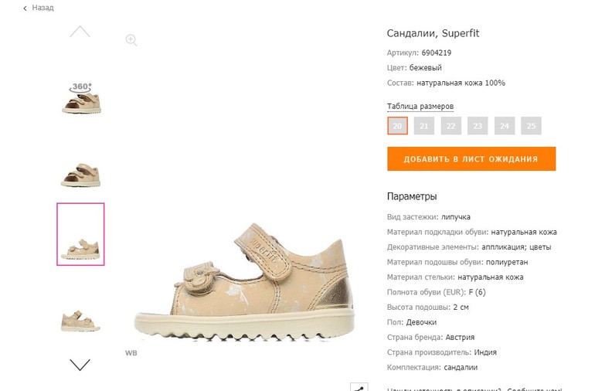Screen dimensions: 595x391
Task: Select the highlighted side-view sandal thumbnail
Action: pyautogui.click(x=80, y=234)
